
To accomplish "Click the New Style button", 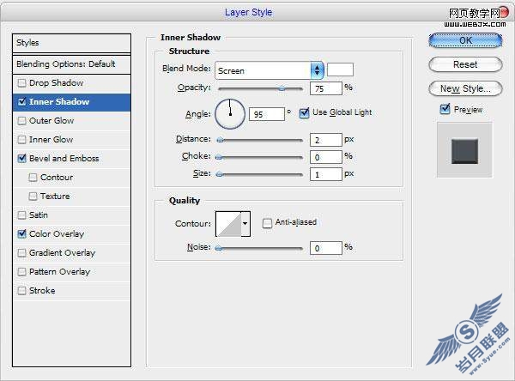I will coord(465,88).
